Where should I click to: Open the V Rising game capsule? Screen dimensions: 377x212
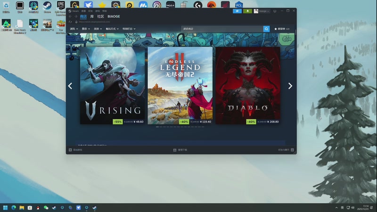[112, 85]
